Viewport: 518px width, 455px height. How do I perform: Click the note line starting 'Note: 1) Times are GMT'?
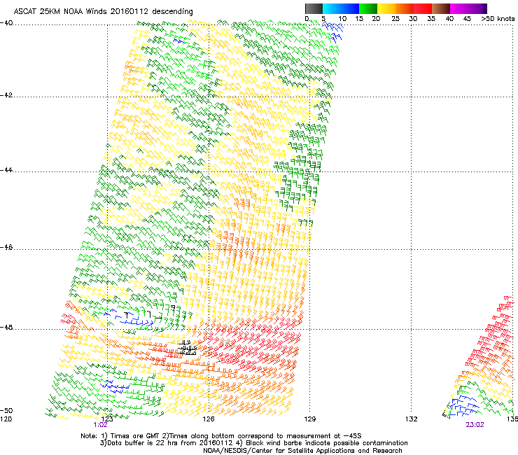pos(221,436)
